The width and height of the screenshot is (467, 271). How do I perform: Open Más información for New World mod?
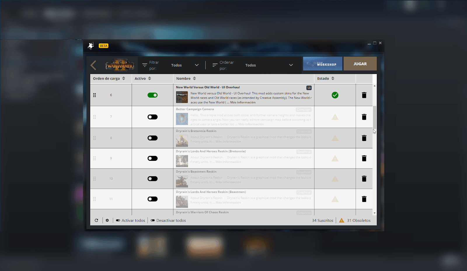click(x=243, y=102)
